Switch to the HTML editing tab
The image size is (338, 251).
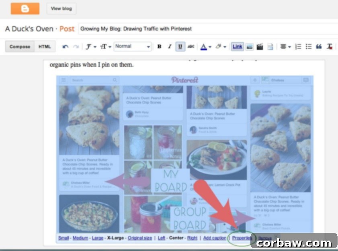click(45, 47)
